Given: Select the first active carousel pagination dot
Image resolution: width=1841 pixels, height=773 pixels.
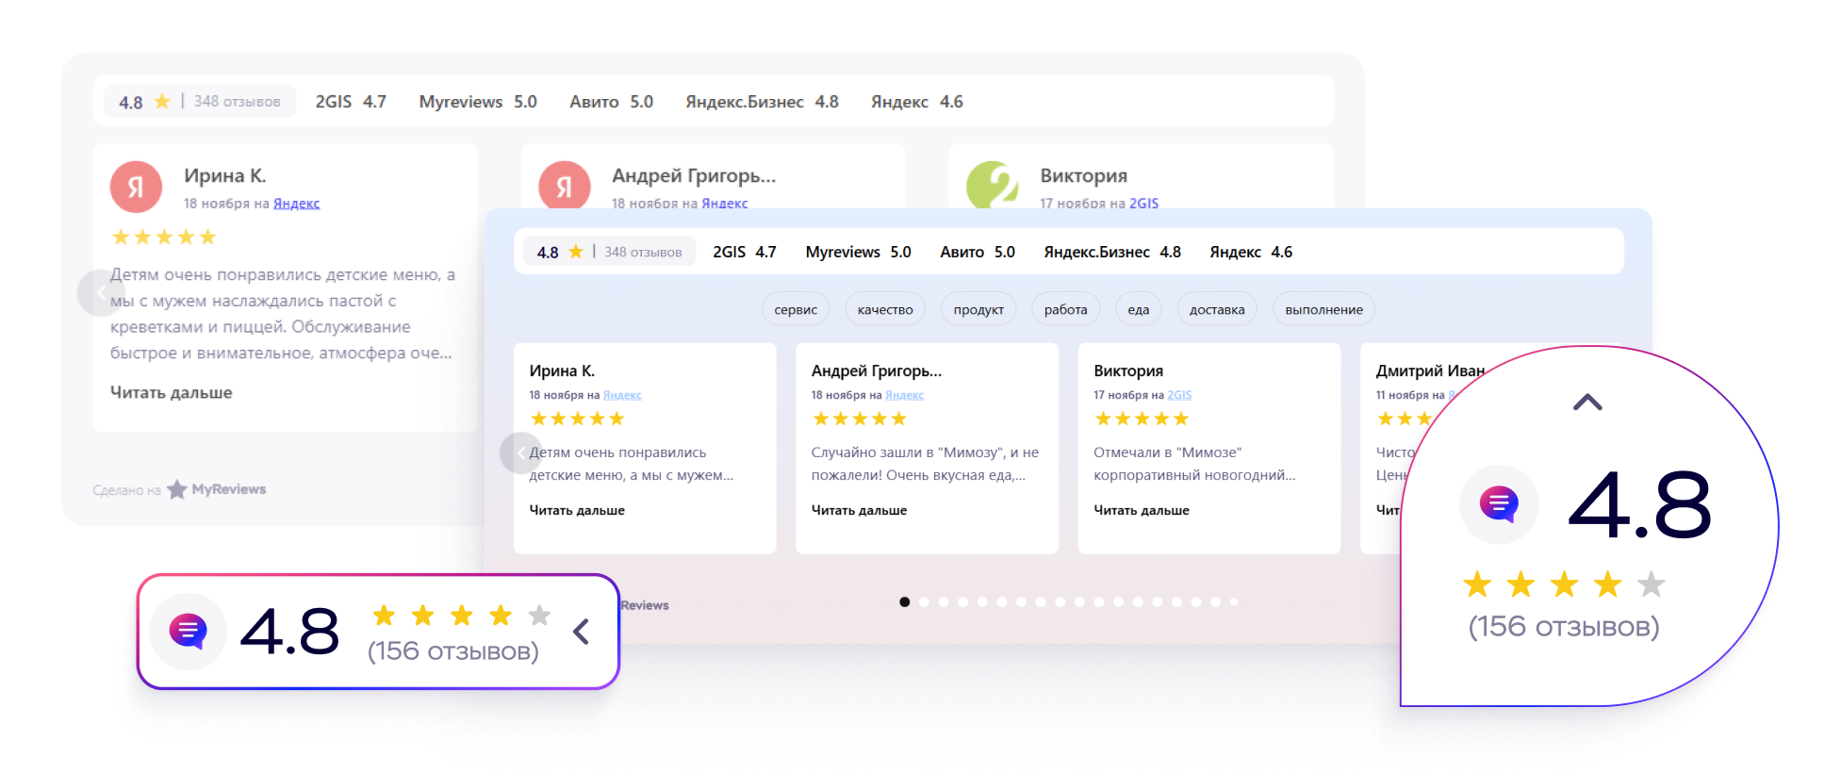Looking at the screenshot, I should coord(905,601).
